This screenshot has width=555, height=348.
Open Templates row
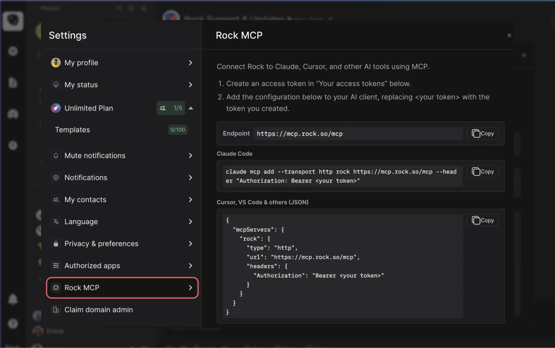tap(122, 130)
